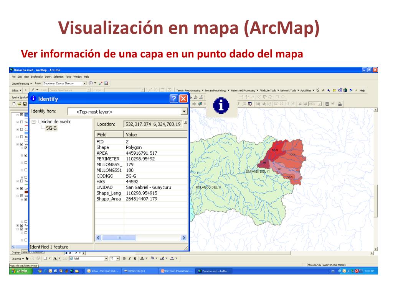
Task: Click the georeferencing rotate tool icon
Action: point(91,83)
